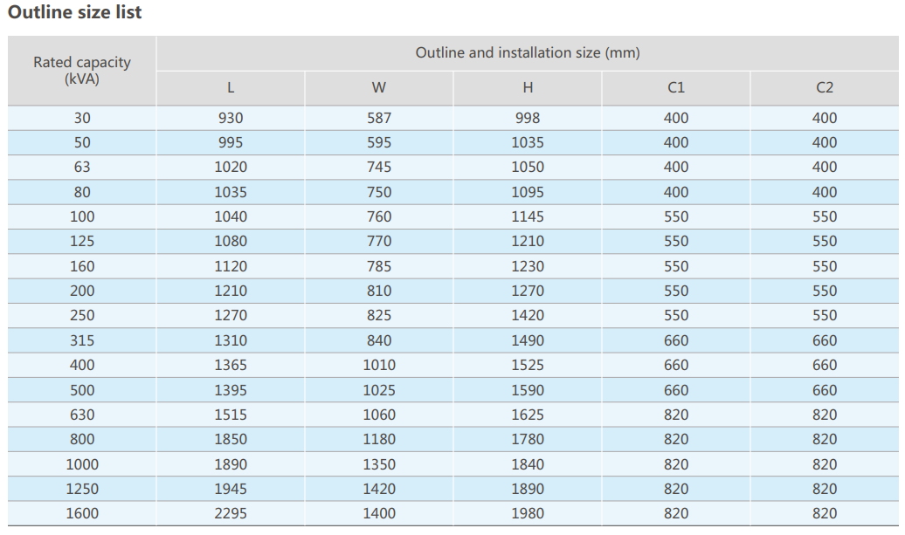Select the L column header
This screenshot has width=905, height=535.
231,88
